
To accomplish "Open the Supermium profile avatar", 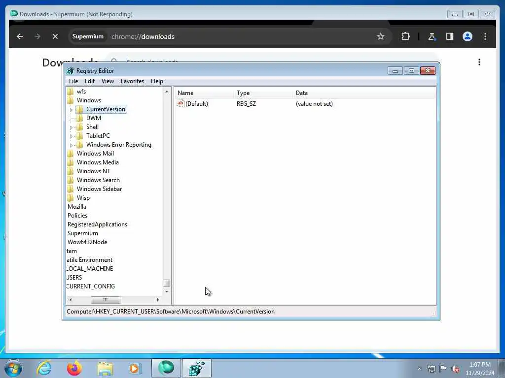I will [x=468, y=36].
